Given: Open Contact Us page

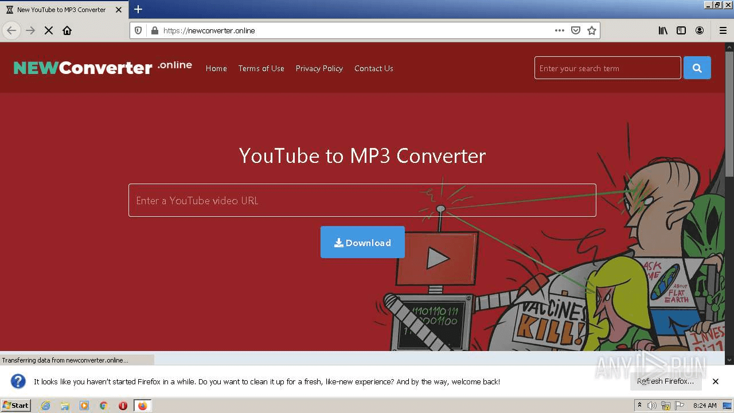Looking at the screenshot, I should tap(374, 68).
